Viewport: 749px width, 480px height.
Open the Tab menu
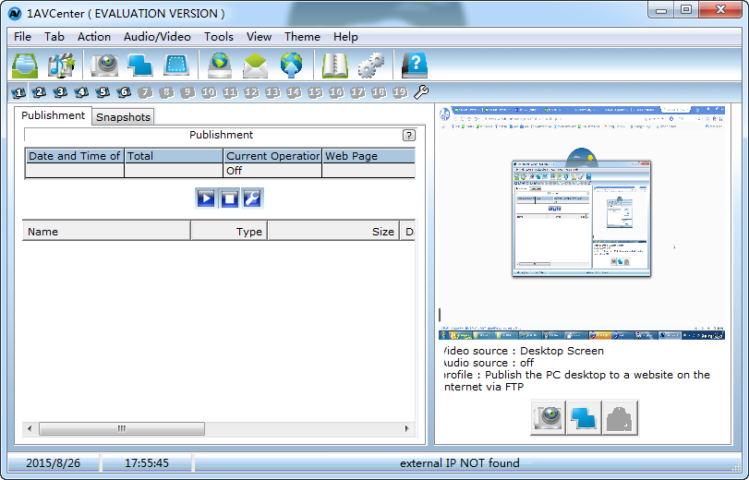(54, 37)
